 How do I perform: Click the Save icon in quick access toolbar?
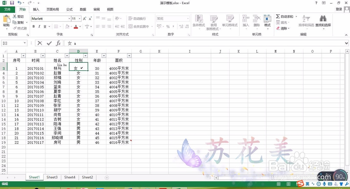tap(12, 3)
